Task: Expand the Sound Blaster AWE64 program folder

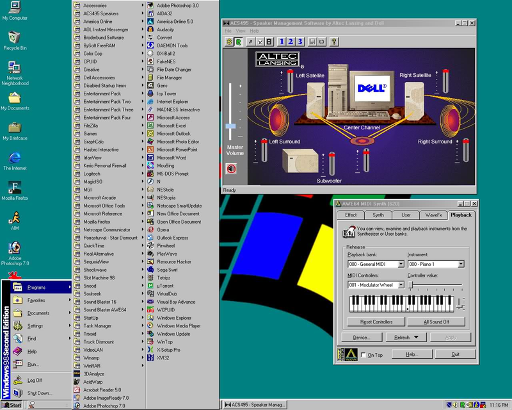Action: pyautogui.click(x=109, y=309)
